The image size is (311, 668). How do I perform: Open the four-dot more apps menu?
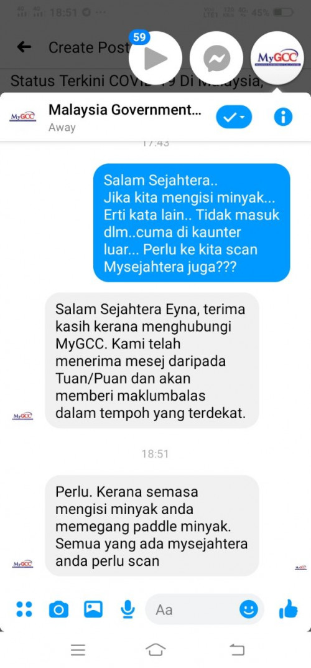point(24,609)
